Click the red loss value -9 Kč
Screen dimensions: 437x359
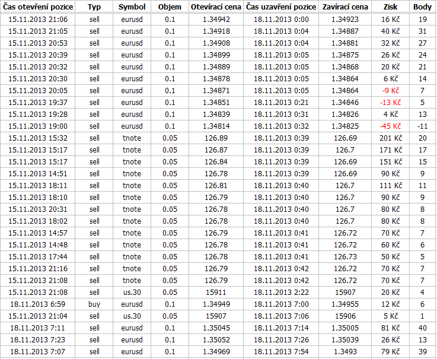coord(391,91)
